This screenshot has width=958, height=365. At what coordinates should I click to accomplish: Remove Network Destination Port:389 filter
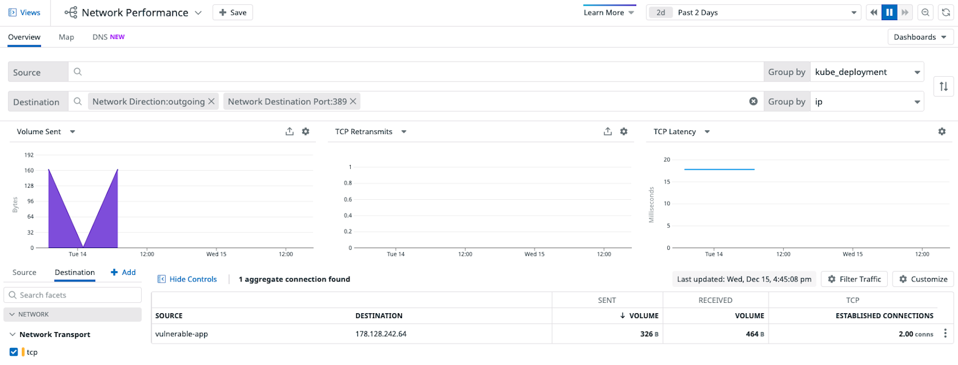coord(353,102)
